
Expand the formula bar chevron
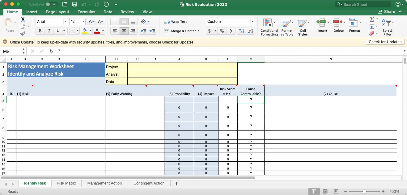click(405, 51)
